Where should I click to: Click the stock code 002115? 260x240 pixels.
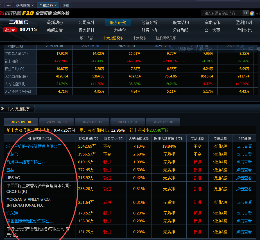28,30
